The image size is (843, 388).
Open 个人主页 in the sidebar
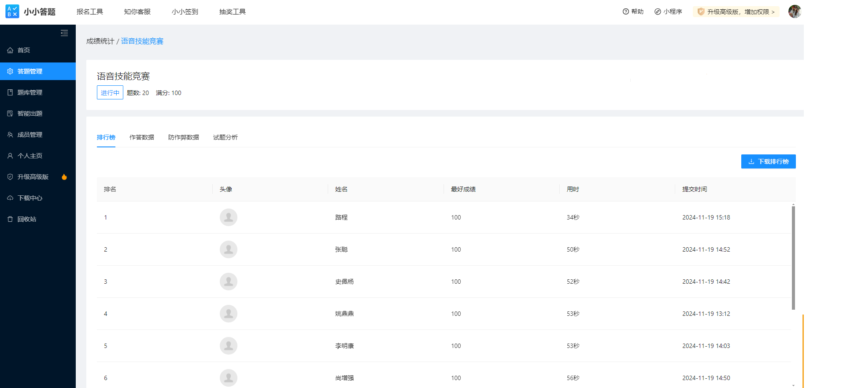(x=30, y=156)
